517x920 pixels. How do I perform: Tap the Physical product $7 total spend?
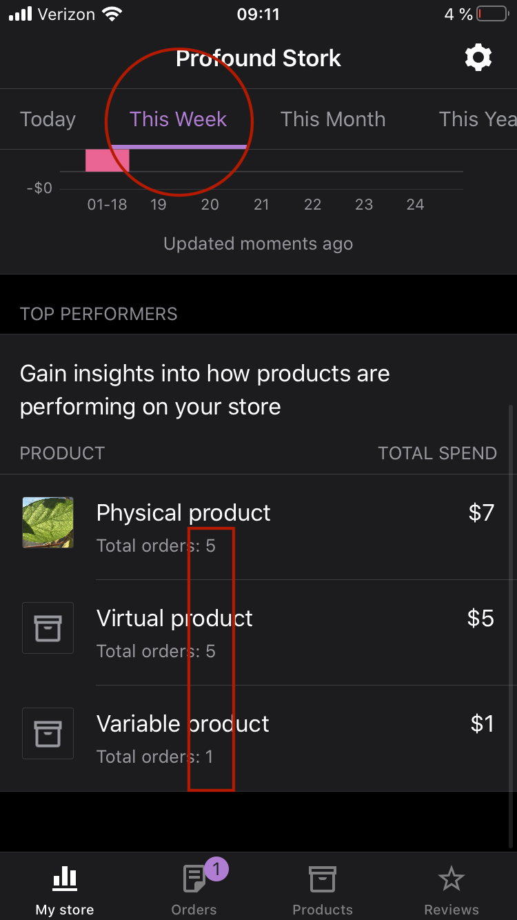point(481,512)
